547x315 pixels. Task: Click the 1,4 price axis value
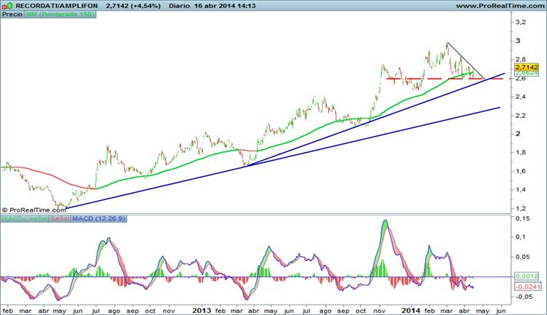(x=521, y=190)
